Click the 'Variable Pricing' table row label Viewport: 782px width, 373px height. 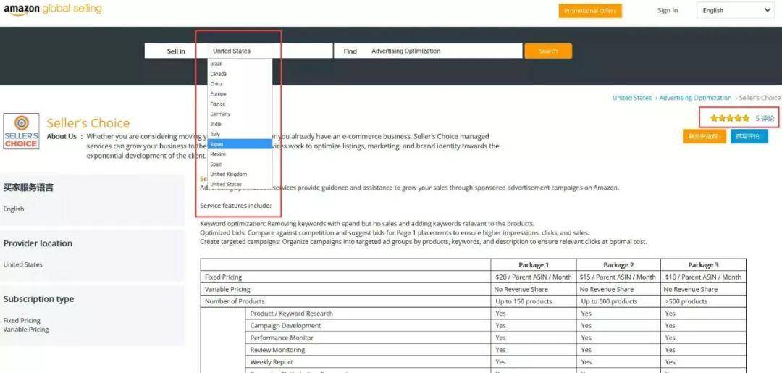[x=227, y=289]
